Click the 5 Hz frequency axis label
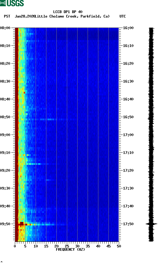 click(25, 246)
